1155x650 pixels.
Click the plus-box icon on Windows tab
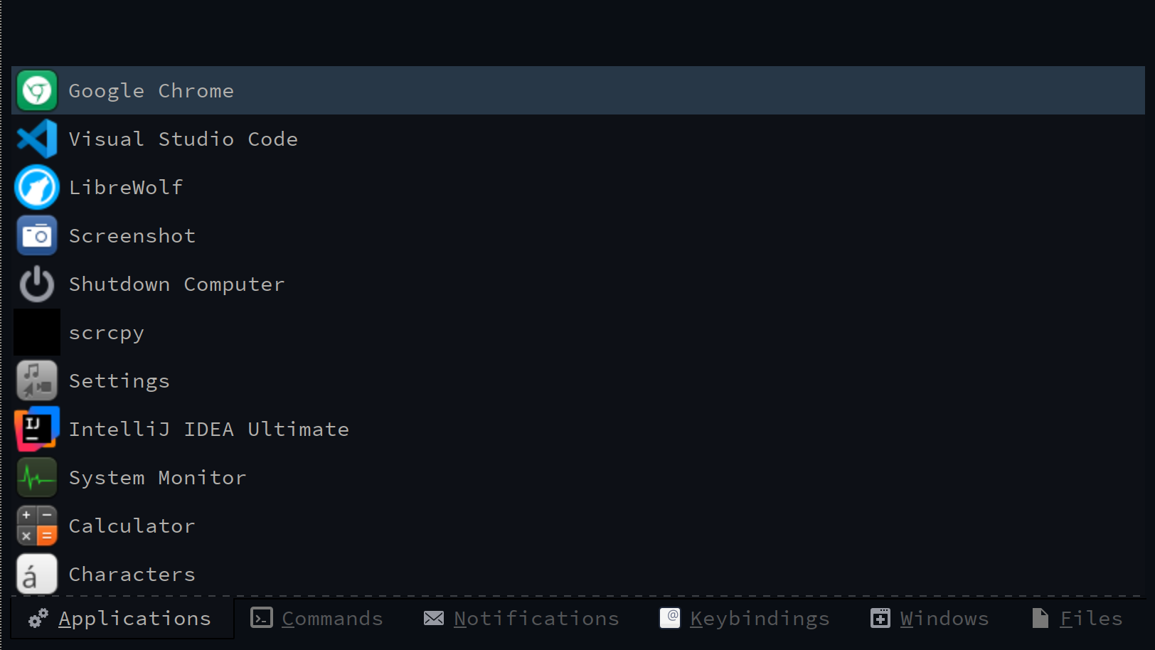pyautogui.click(x=880, y=618)
